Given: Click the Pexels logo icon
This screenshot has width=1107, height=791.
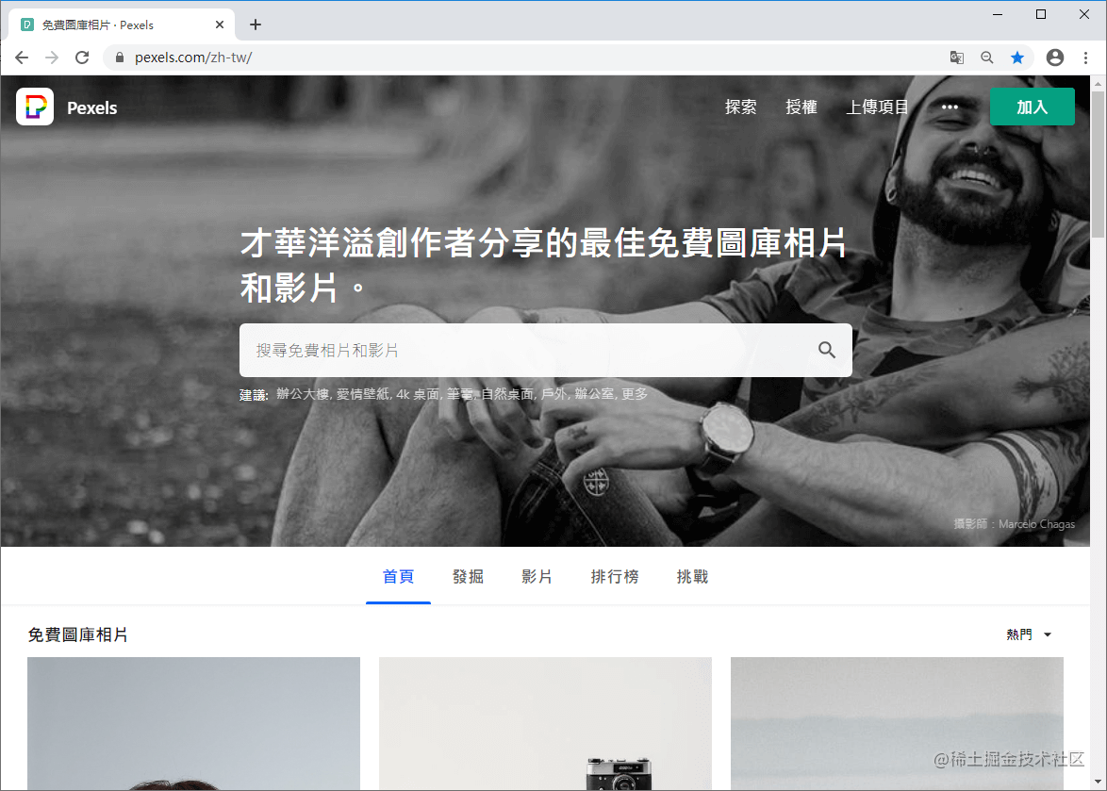Looking at the screenshot, I should [x=35, y=107].
